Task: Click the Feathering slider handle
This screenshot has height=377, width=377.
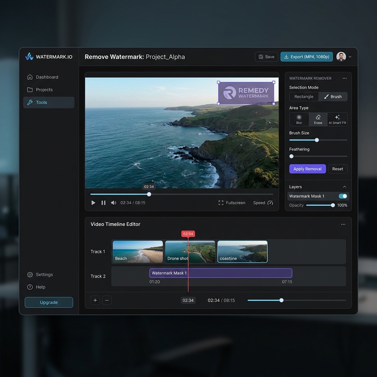Action: coord(292,156)
